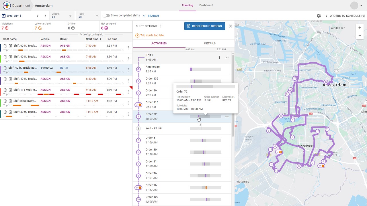Screen dimensions: 367x206
Task: Switch to the Planning tab
Action: point(188,5)
